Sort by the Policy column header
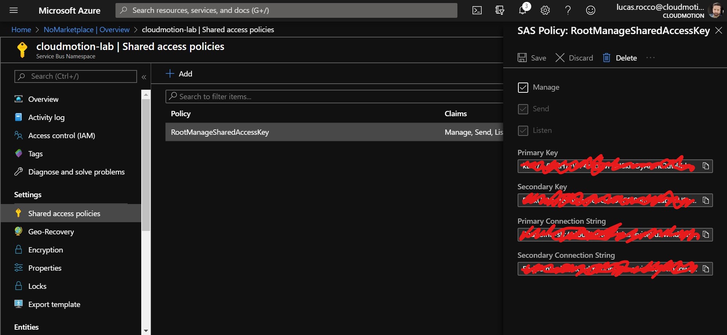The width and height of the screenshot is (727, 335). (181, 114)
